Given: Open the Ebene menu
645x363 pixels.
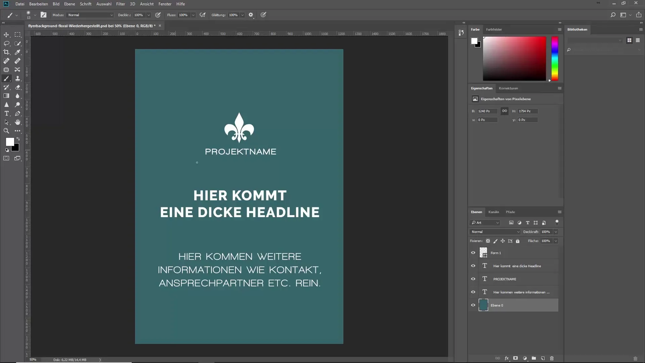Looking at the screenshot, I should (70, 4).
